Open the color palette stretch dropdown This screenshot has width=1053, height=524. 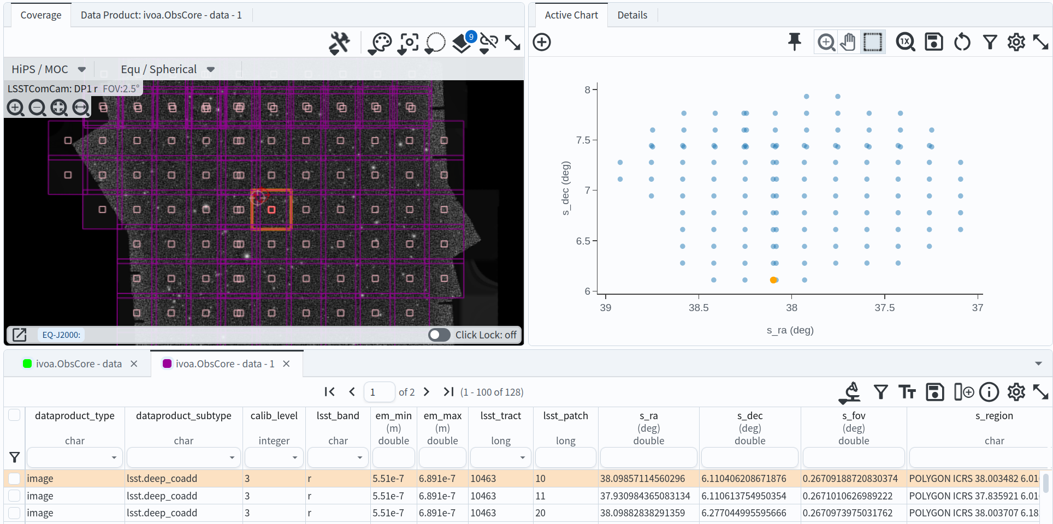pos(380,43)
